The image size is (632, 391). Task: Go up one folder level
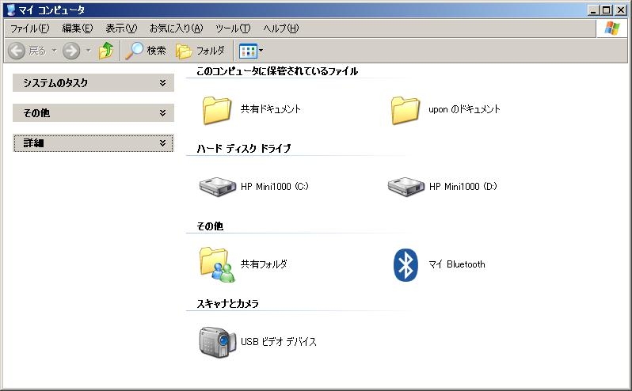pyautogui.click(x=106, y=51)
